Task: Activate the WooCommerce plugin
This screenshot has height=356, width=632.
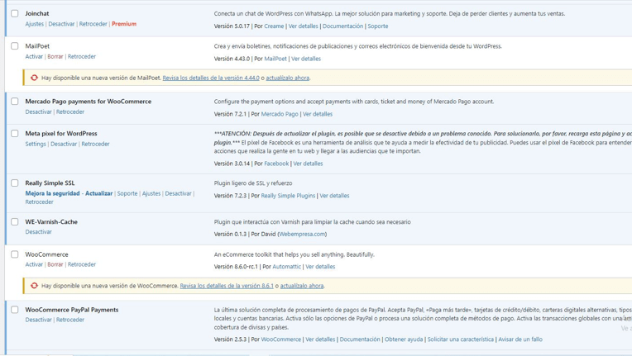Action: (x=34, y=264)
